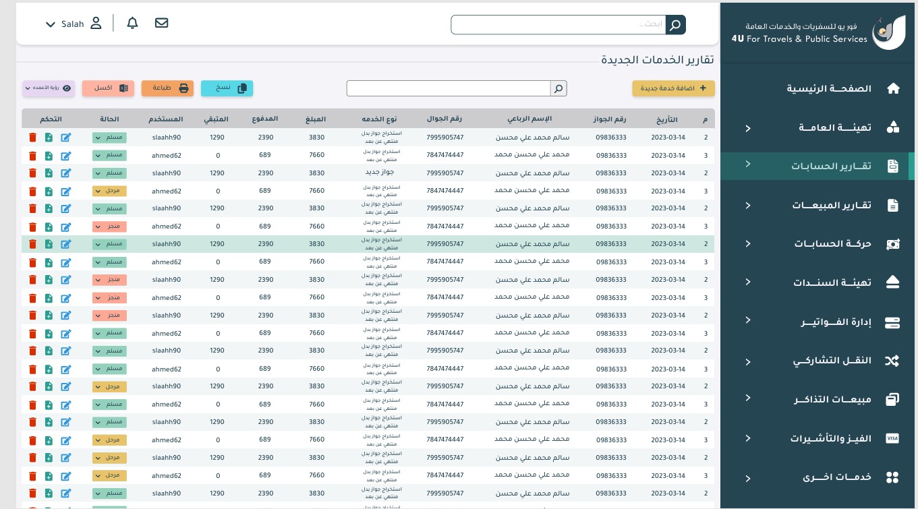The width and height of the screenshot is (918, 509).
Task: Click the notifications bell icon
Action: click(x=133, y=23)
